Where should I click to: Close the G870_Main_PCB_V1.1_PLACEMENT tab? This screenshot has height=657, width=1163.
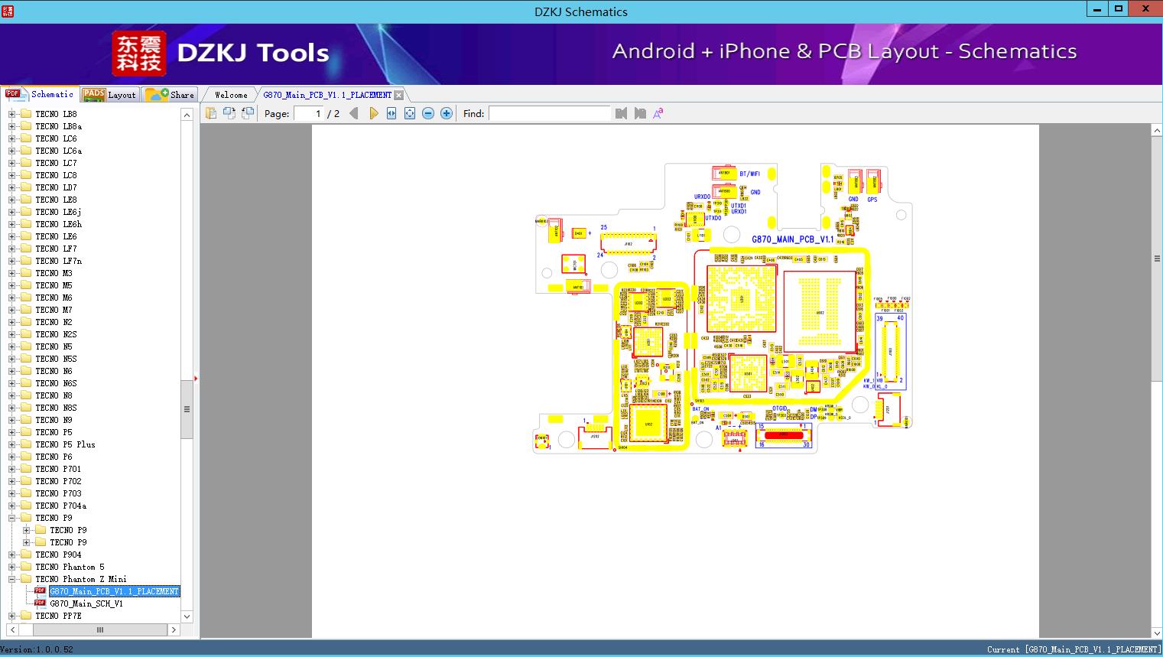[x=398, y=95]
